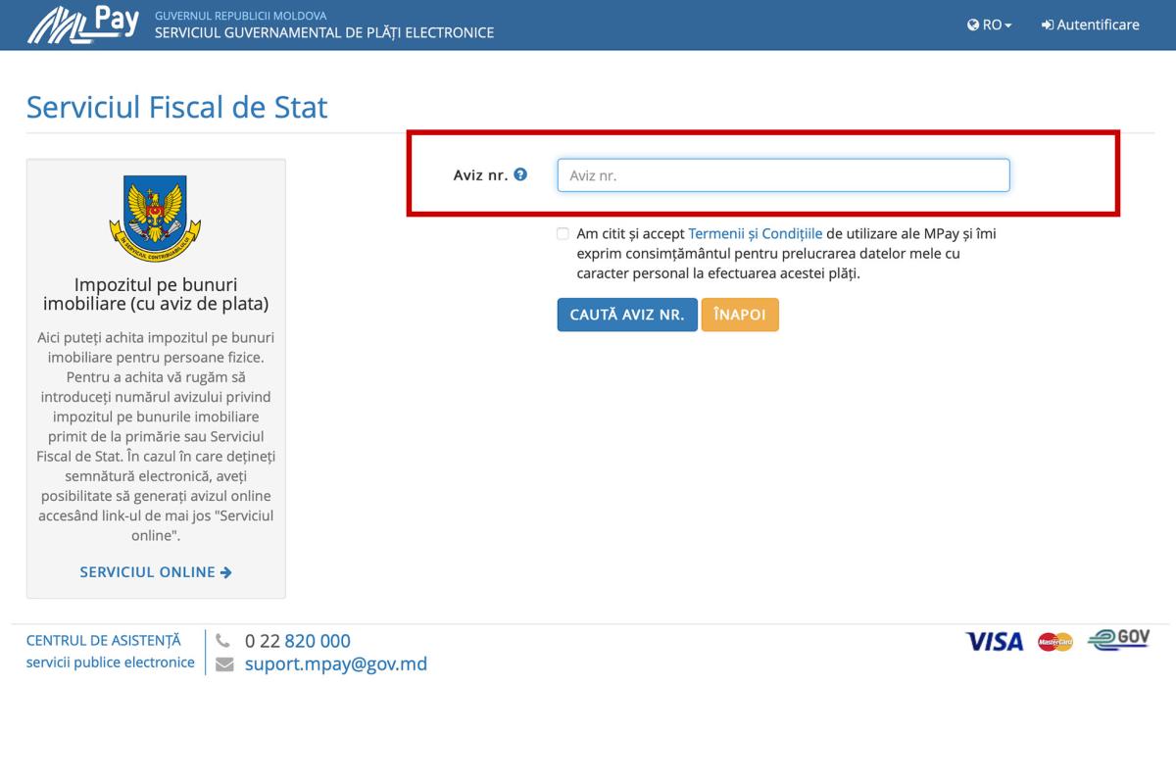Check the terms and conditions checkbox
Image resolution: width=1176 pixels, height=784 pixels.
pos(563,234)
